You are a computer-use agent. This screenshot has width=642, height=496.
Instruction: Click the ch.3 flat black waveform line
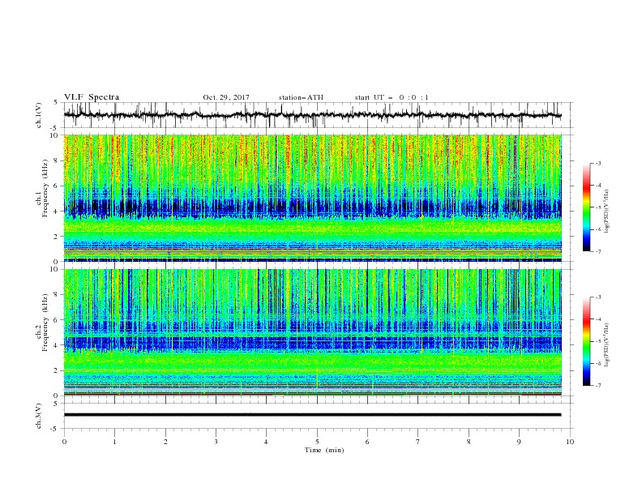[312, 415]
